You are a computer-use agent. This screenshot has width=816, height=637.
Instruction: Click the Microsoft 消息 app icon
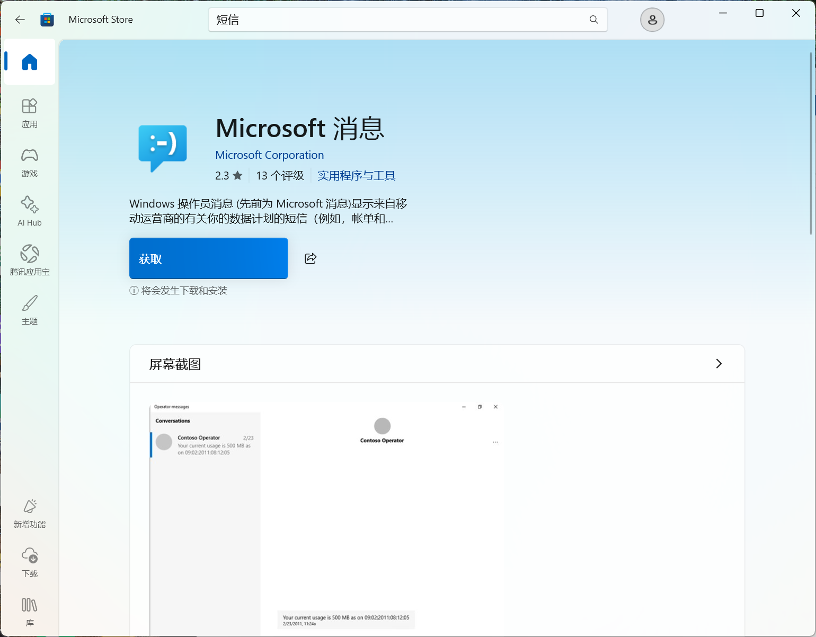[163, 148]
